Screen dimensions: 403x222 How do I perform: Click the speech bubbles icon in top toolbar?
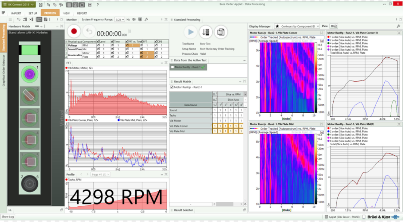61,4
